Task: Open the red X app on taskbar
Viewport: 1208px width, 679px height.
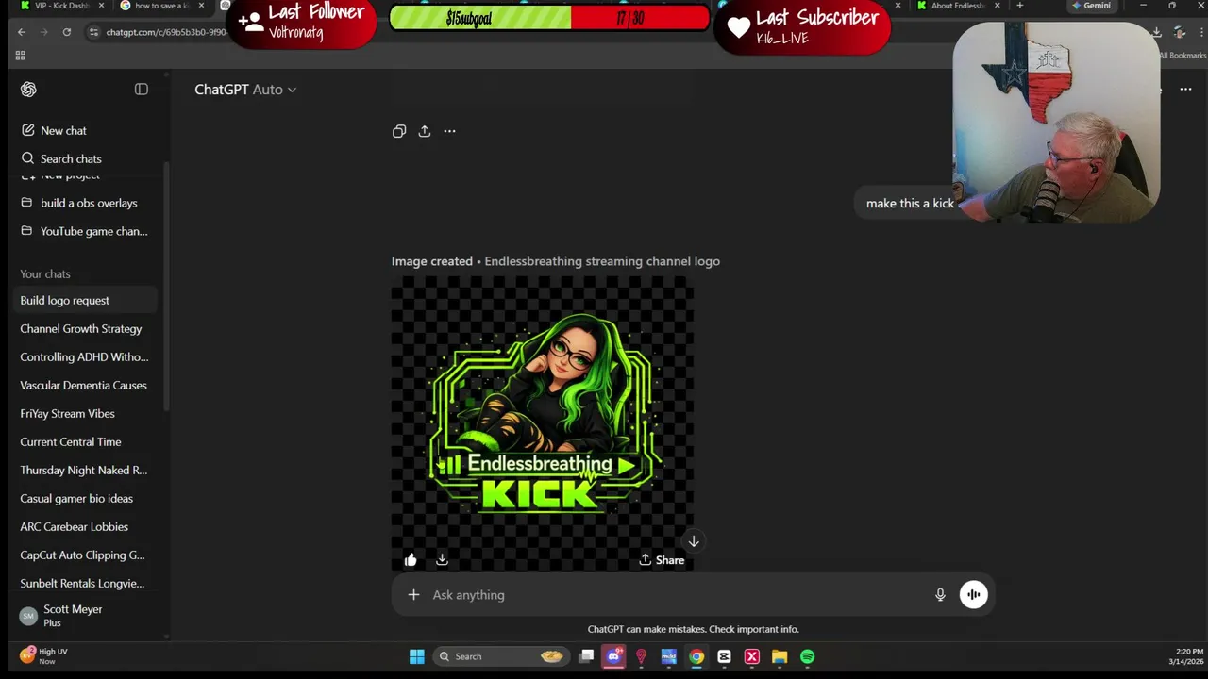Action: coord(752,656)
